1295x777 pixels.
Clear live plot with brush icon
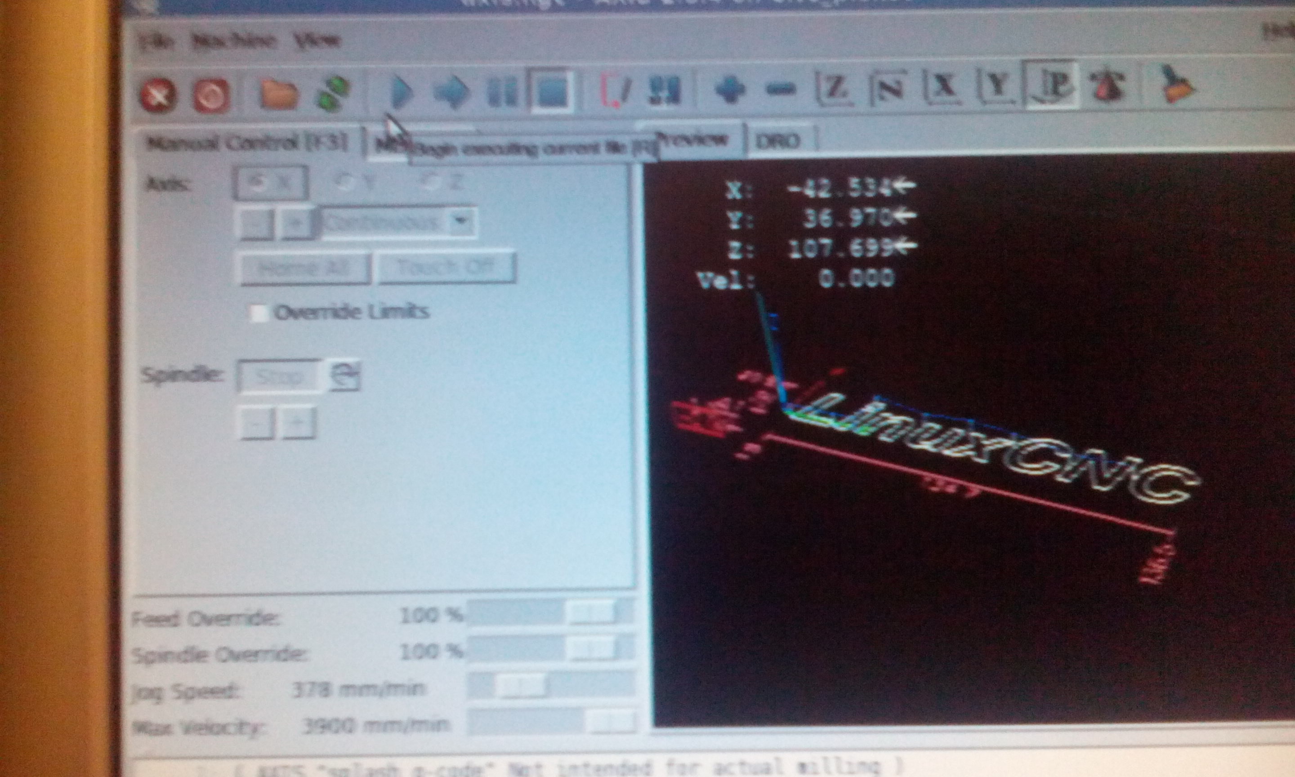coord(1175,85)
